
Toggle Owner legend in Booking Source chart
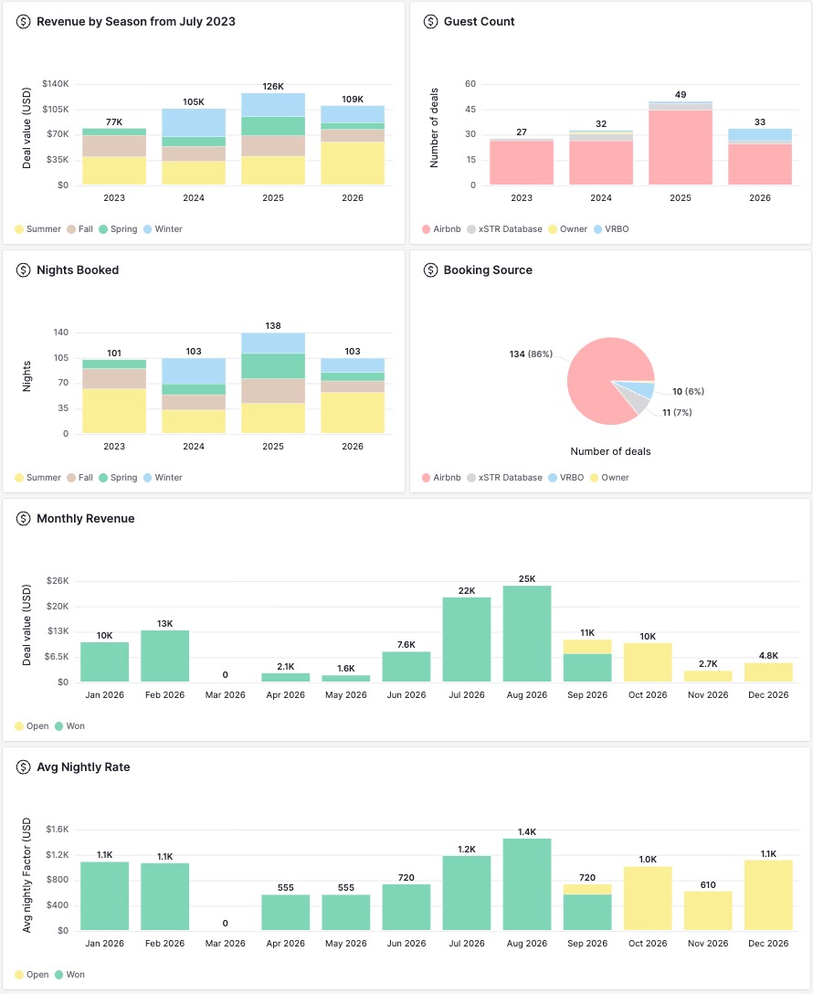[x=609, y=477]
